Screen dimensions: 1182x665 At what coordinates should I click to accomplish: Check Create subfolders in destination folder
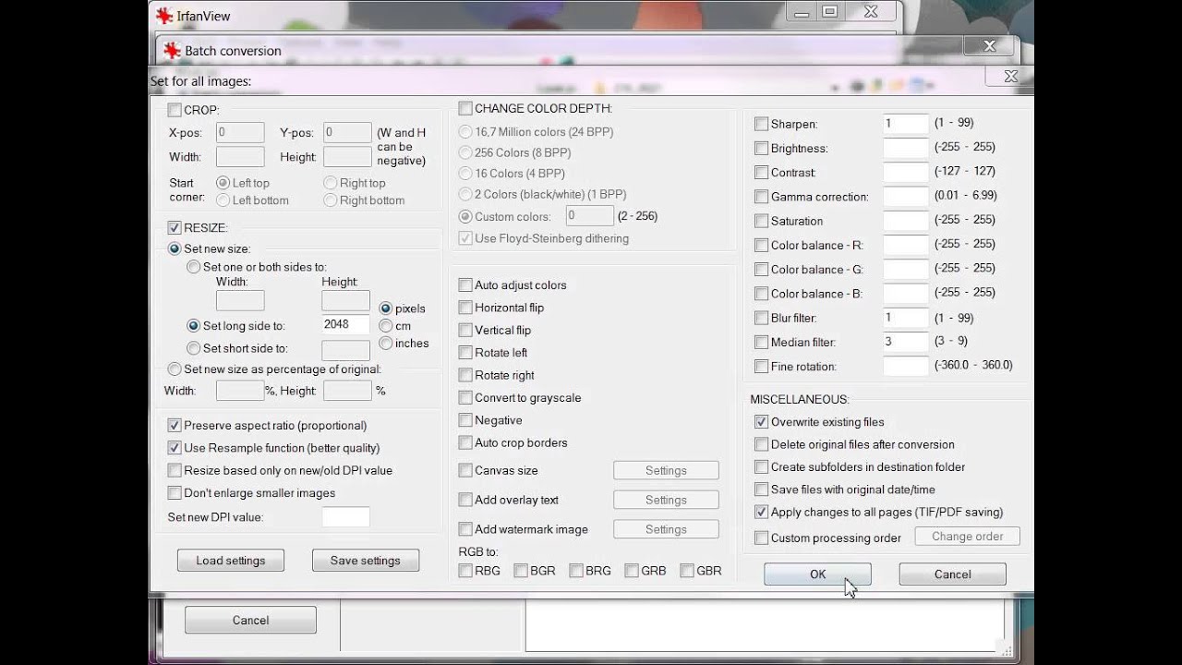761,467
